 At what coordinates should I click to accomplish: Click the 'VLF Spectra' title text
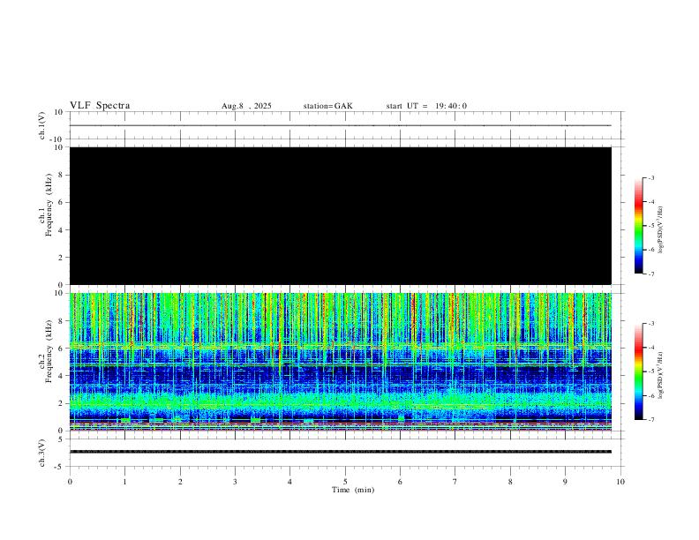[x=100, y=106]
